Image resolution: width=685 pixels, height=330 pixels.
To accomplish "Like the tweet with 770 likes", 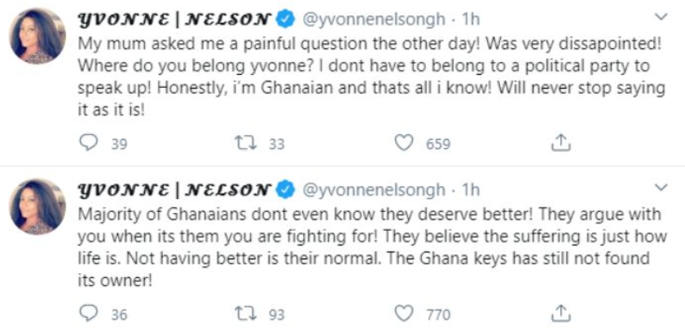I will (x=404, y=314).
